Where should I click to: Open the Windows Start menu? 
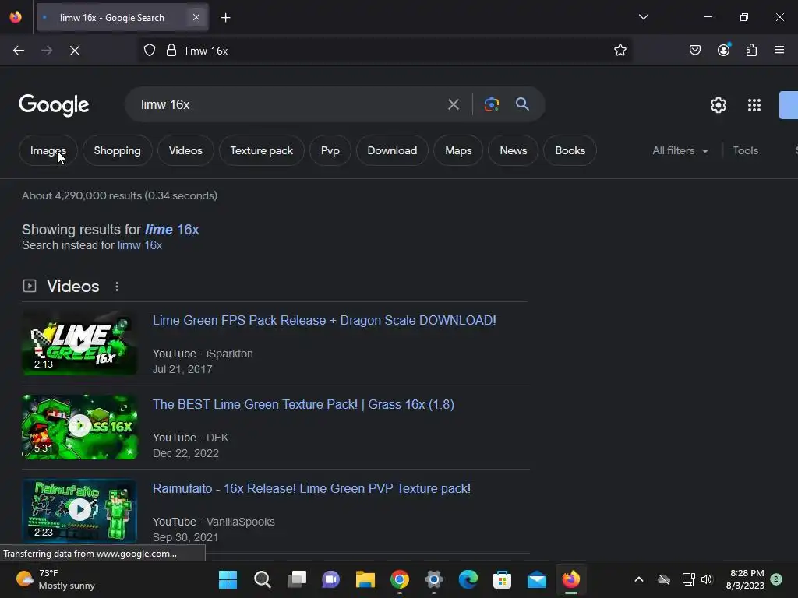click(228, 579)
